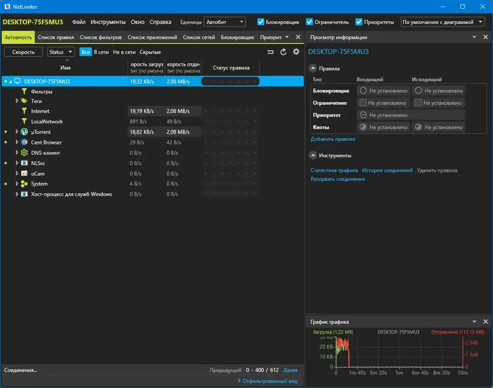Click the Хост-процесс service icon
Viewport: 493px width, 388px height.
point(24,194)
